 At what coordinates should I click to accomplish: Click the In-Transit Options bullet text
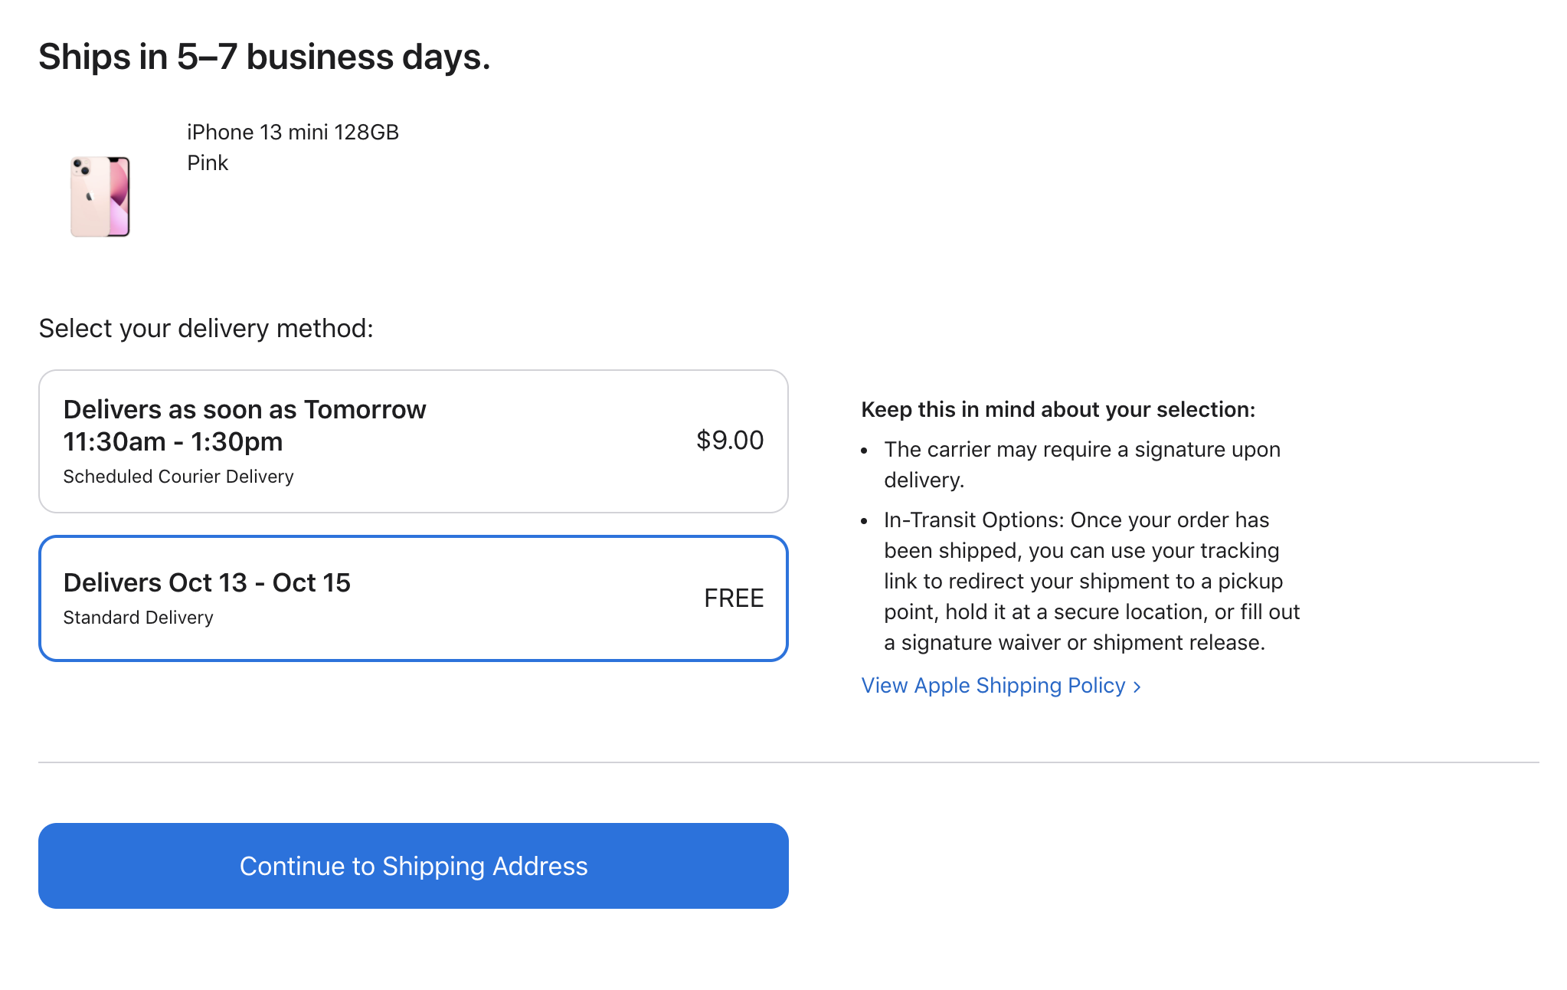(1091, 581)
